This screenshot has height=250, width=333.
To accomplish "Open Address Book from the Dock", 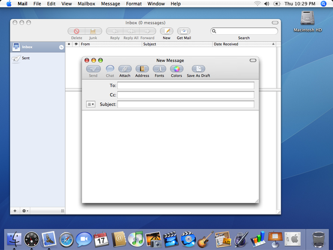I will click(118, 239).
